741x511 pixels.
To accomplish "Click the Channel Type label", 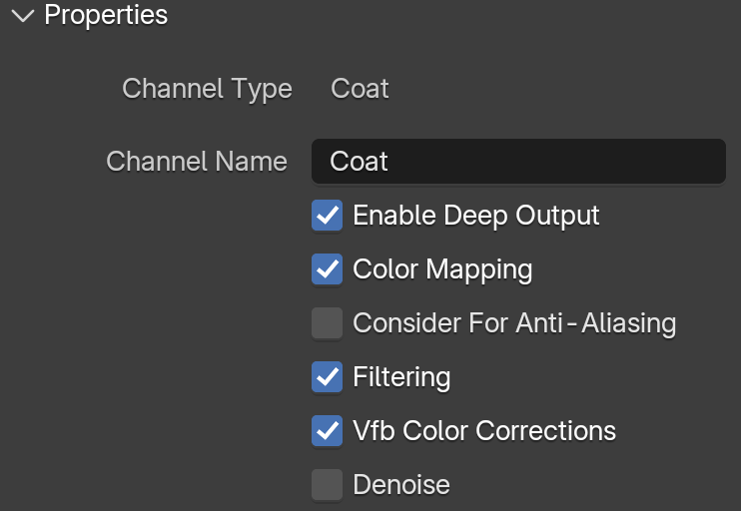I will click(x=207, y=89).
